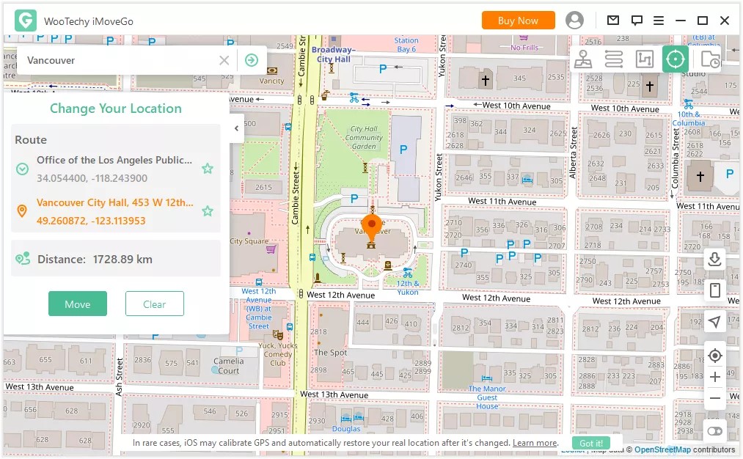This screenshot has height=459, width=743.
Task: Open the hamburger menu
Action: pos(658,20)
